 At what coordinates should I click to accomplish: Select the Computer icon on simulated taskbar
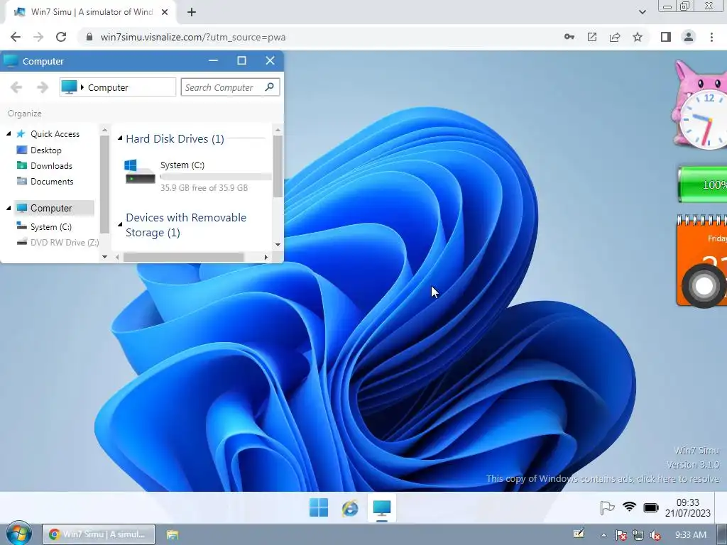point(381,508)
